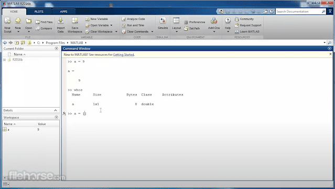Click Compare files tool

tap(44, 28)
